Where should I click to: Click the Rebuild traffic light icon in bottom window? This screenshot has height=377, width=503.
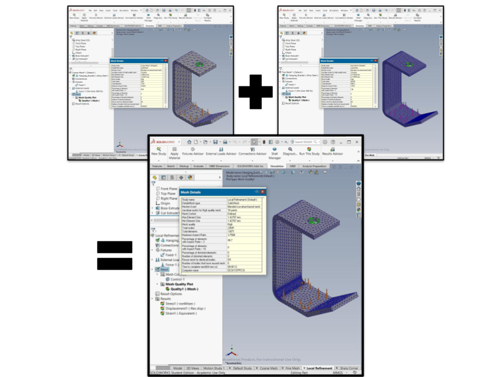(264, 142)
